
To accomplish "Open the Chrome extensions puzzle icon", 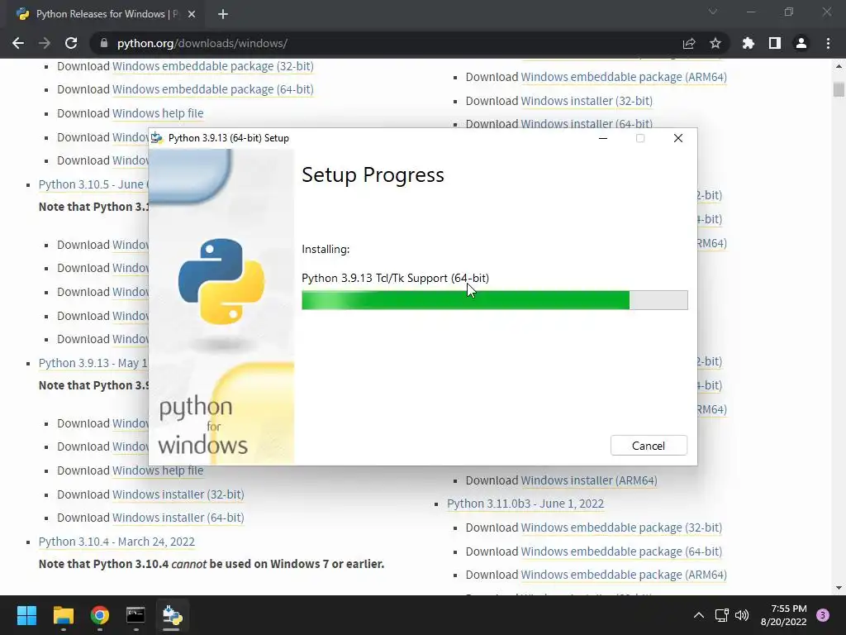I will click(x=749, y=43).
